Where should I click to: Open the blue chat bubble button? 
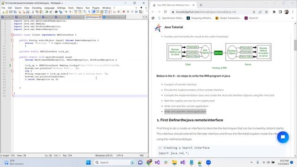click(x=283, y=137)
